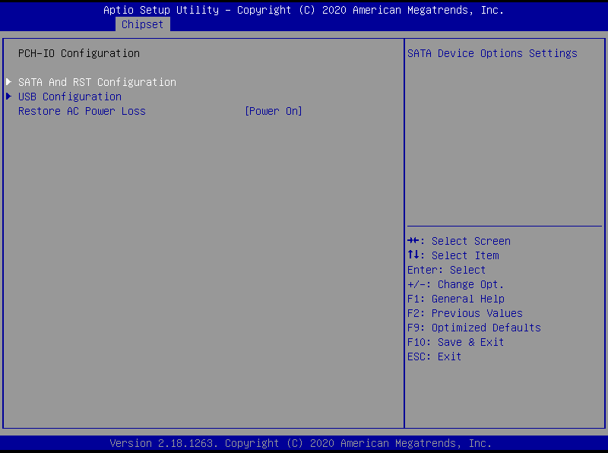Open the SATA And RST Configuration submenu label

tap(97, 82)
